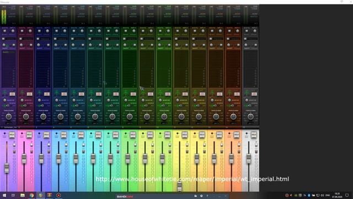353x199 pixels.
Task: Click the volume fader handle on purple track 1
Action: click(7, 168)
